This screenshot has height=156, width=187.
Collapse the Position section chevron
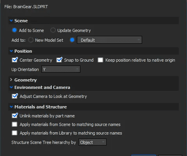[11, 51]
